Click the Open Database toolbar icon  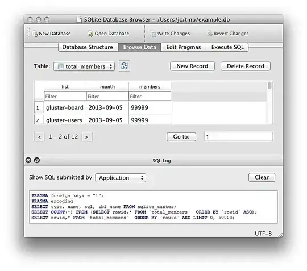click(x=90, y=34)
